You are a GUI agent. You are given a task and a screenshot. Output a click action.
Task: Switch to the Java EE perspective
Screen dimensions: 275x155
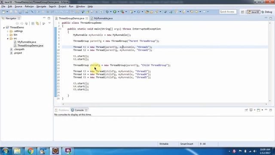coord(254,12)
